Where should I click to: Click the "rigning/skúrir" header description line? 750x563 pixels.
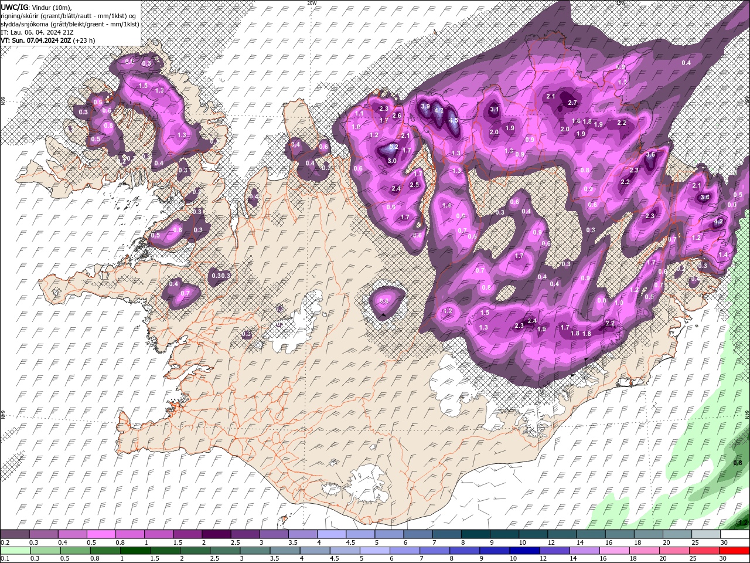tap(69, 16)
